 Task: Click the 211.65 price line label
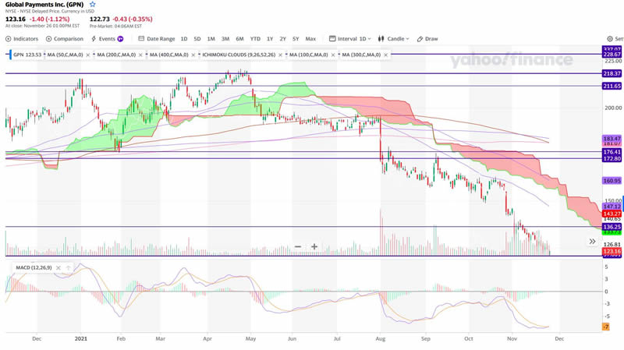(612, 86)
